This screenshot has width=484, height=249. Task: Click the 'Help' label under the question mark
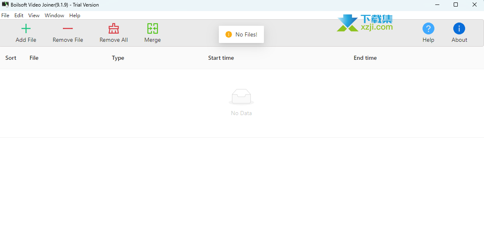click(428, 40)
